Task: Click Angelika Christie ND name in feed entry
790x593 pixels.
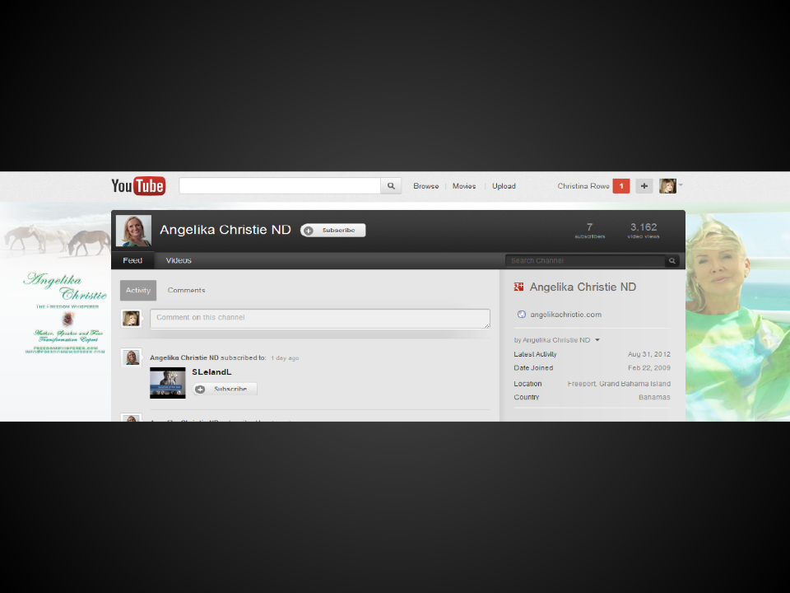Action: (x=184, y=357)
